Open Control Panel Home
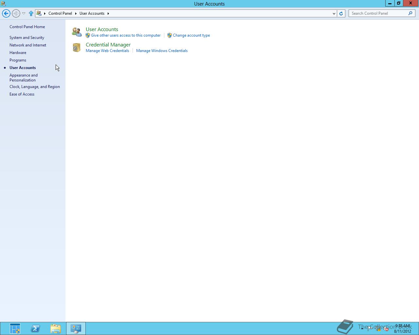This screenshot has height=335, width=419. click(27, 27)
